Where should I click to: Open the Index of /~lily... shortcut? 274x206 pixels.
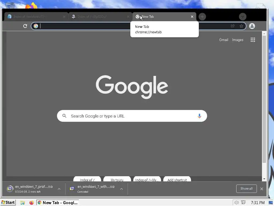click(147, 179)
